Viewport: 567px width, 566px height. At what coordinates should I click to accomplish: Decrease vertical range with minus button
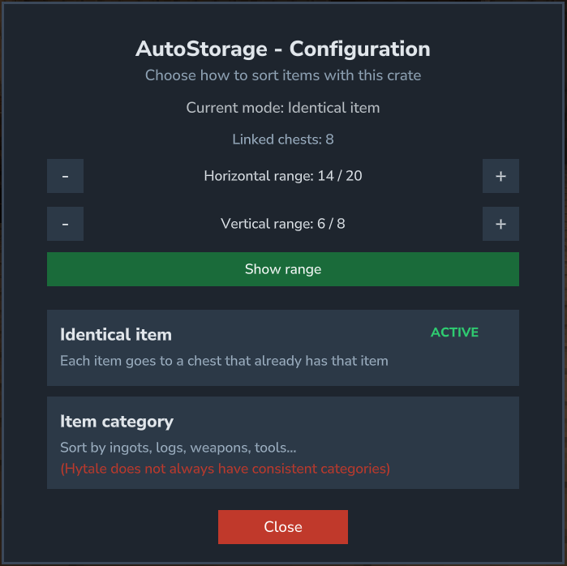[65, 224]
